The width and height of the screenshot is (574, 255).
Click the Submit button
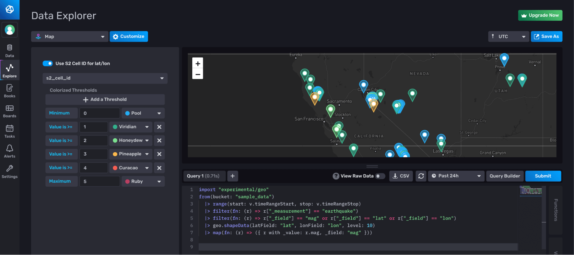543,176
